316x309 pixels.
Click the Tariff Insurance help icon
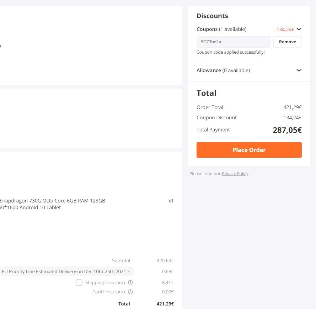[x=130, y=292]
